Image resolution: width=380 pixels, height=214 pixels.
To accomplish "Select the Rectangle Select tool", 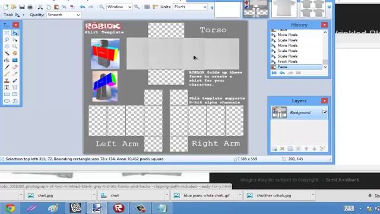I will coord(7,33).
